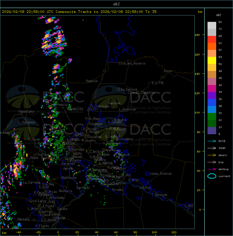Screen dimensions: 233x236
Task: Click the 'C_Chilenos' map label
Action: point(27,122)
